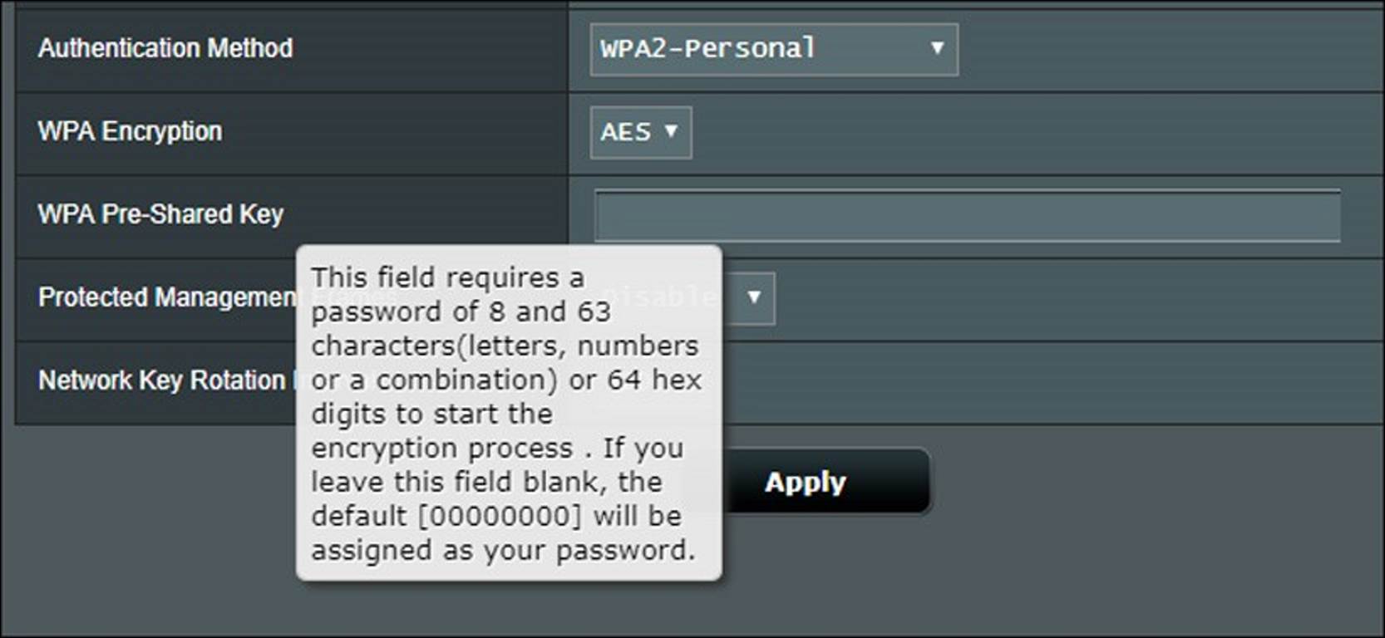Focus the WPA Pre-Shared Key field
The width and height of the screenshot is (1385, 638).
coord(967,216)
